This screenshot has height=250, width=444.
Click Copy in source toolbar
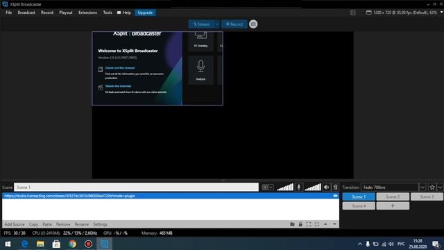pos(33,224)
